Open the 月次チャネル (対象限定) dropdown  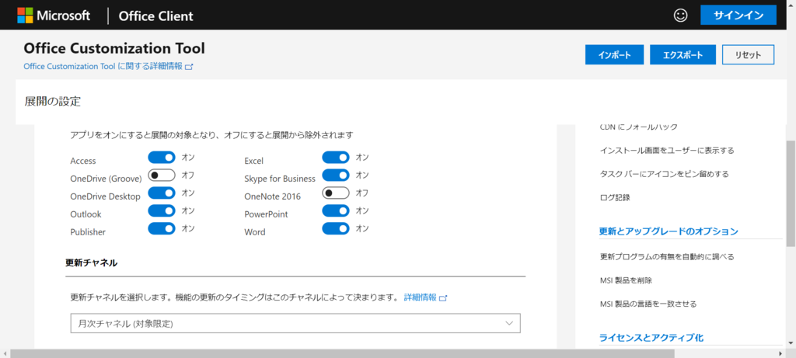[295, 324]
